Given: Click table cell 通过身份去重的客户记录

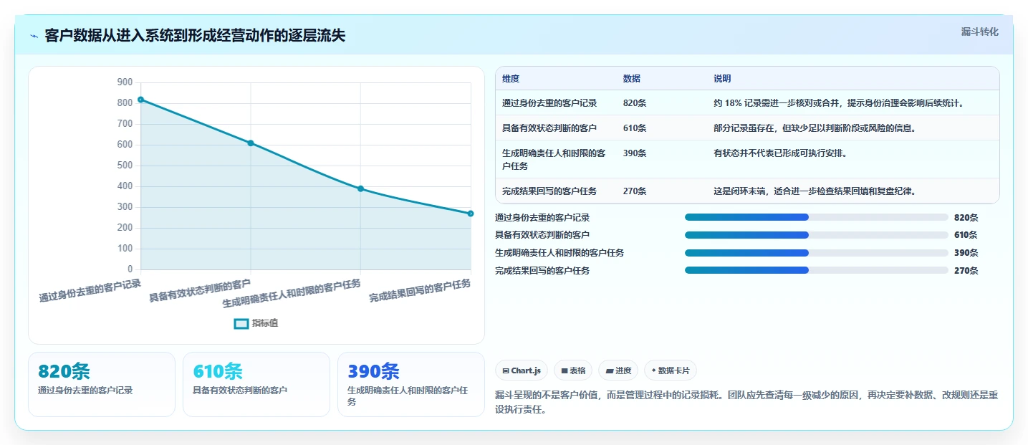Looking at the screenshot, I should [x=549, y=103].
